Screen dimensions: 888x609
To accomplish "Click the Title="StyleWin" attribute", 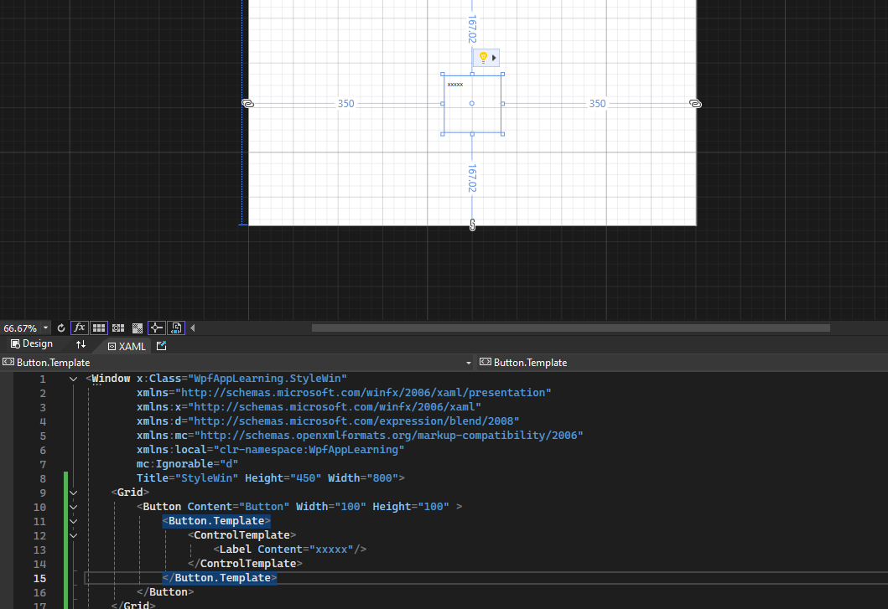I will 188,477.
